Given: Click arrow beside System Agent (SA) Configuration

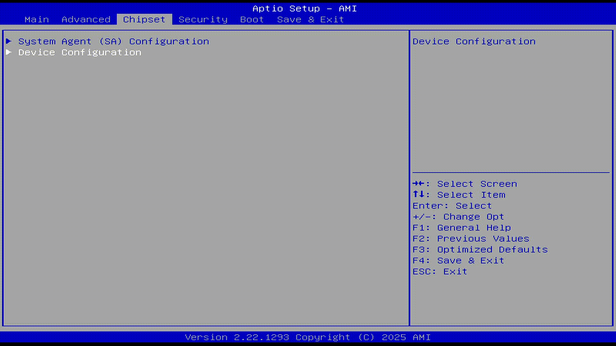Looking at the screenshot, I should point(9,41).
